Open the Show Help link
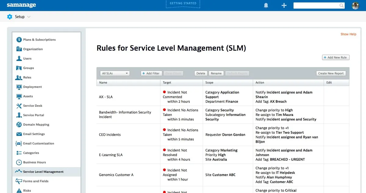 (x=348, y=34)
